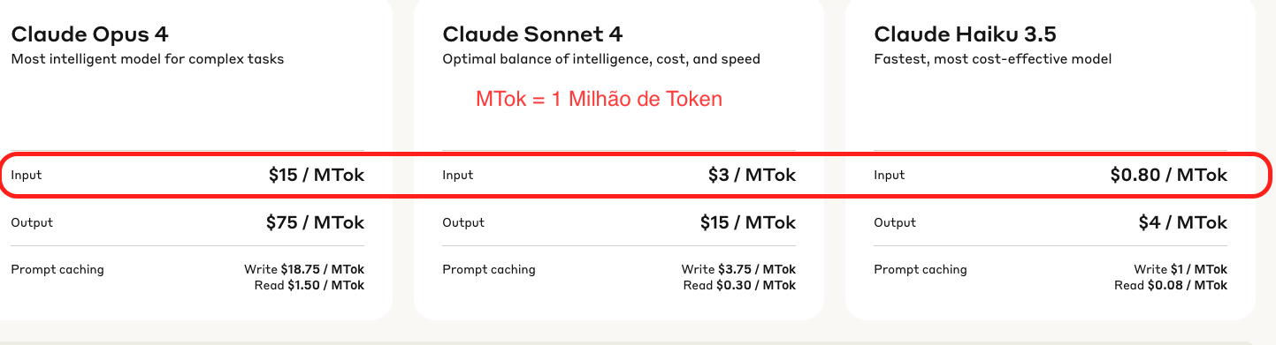This screenshot has height=345, width=1276.
Task: Click the Claude Haiku 3.5 heading
Action: (x=965, y=34)
